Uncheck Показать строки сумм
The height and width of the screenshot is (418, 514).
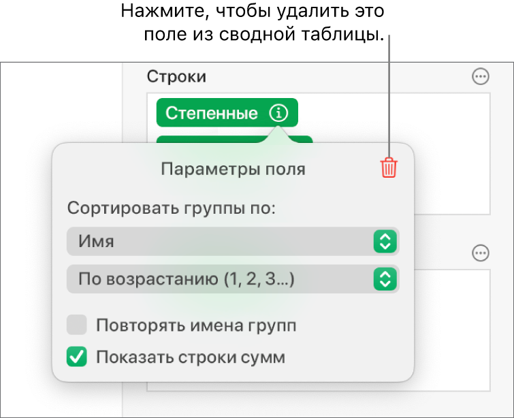pyautogui.click(x=77, y=357)
